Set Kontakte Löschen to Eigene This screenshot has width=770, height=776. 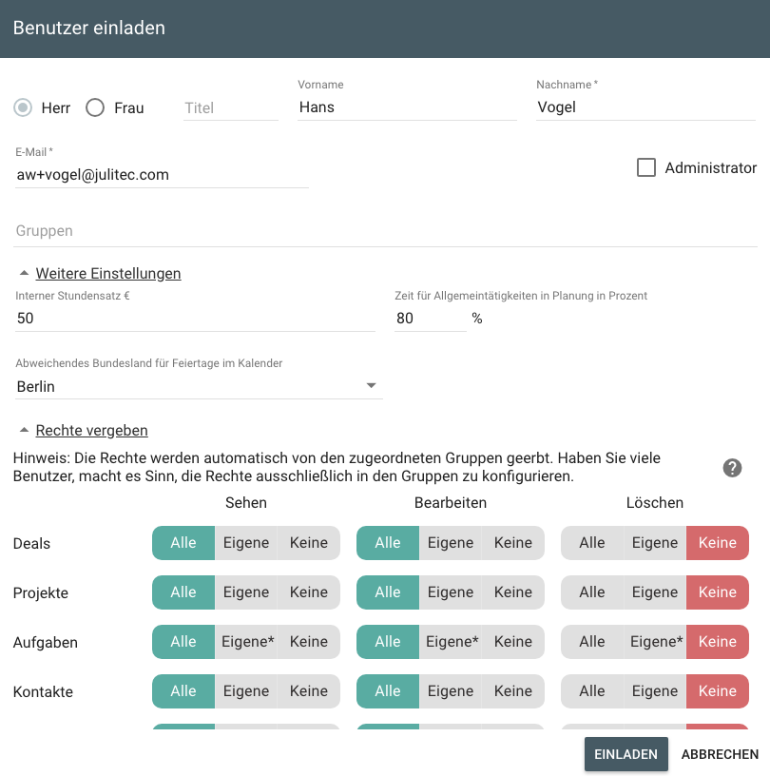click(x=655, y=690)
